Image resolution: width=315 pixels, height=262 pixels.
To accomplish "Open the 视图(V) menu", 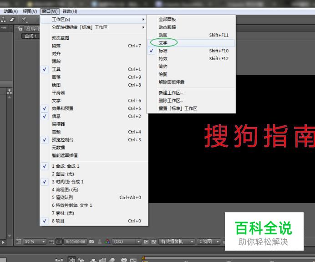I will 30,11.
